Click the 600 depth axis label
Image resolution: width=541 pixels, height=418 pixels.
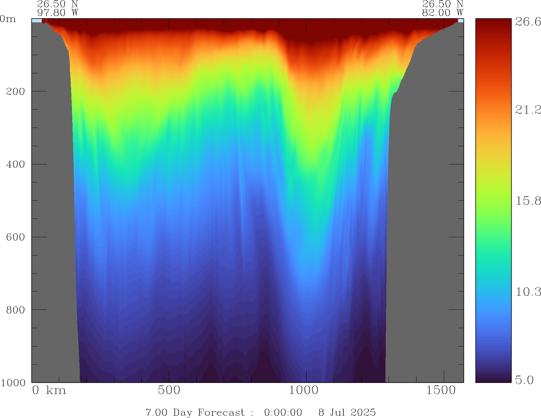click(x=15, y=237)
